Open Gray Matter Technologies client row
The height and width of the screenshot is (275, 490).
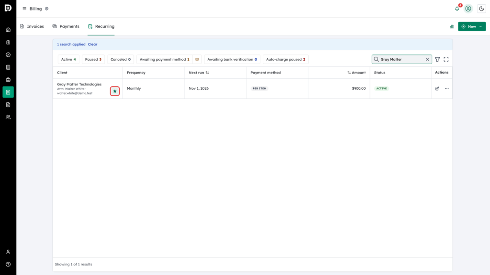79,84
